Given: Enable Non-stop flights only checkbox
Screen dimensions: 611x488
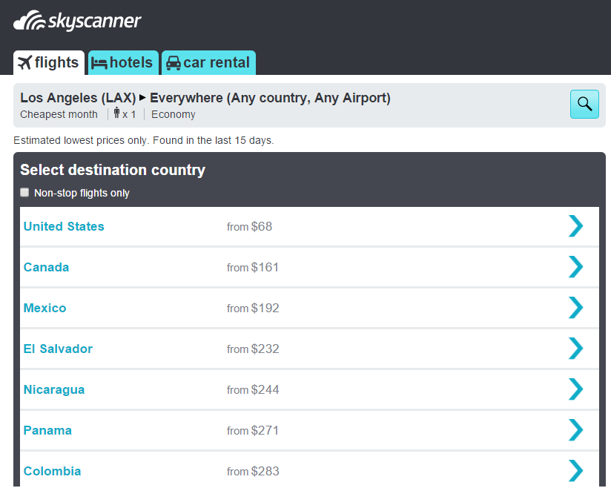Looking at the screenshot, I should pyautogui.click(x=24, y=193).
